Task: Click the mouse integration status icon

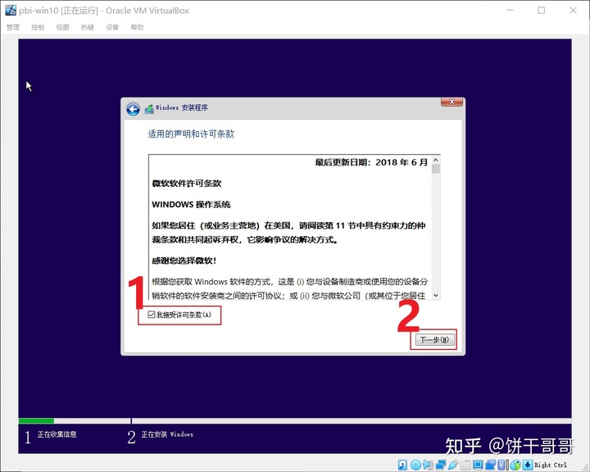Action: (x=515, y=465)
